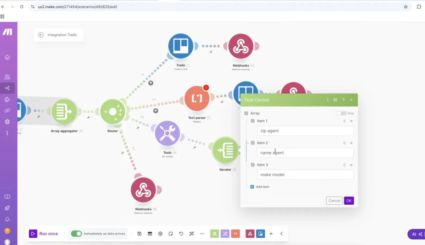The image size is (425, 245).
Task: Click the notes icon in toolbar
Action: 171,234
